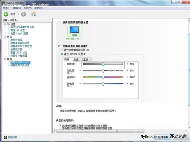Open the 编辑(E) menu
The height and width of the screenshot is (142, 190).
point(17,8)
